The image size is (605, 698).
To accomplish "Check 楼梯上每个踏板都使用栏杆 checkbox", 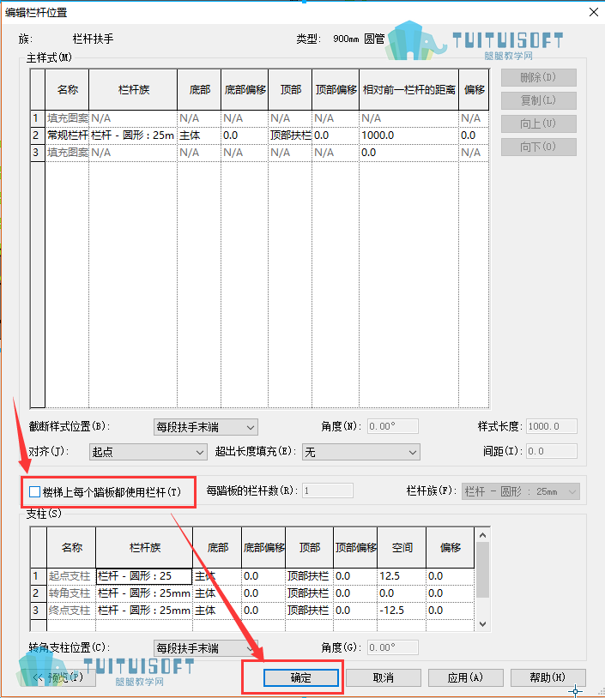I will [34, 492].
